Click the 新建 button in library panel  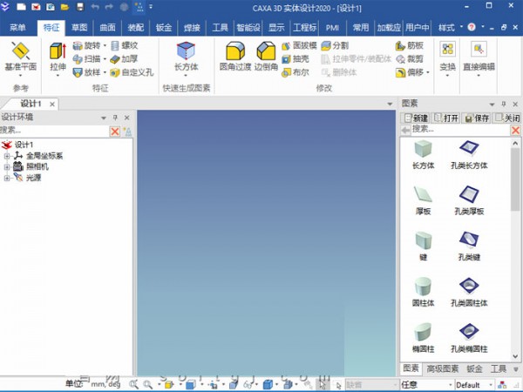tap(415, 118)
